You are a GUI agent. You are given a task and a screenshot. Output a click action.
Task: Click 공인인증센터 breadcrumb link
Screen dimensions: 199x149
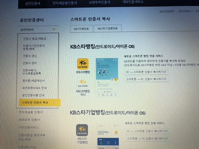click(167, 12)
